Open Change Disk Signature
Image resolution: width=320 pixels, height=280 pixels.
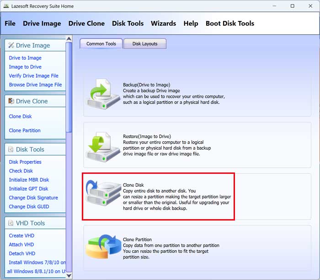33,198
